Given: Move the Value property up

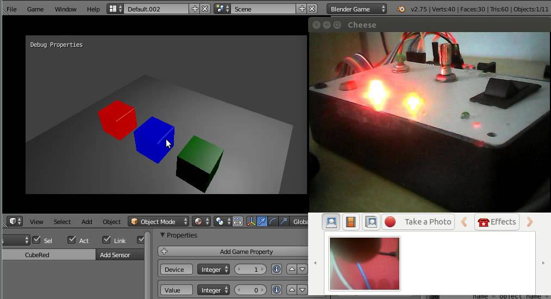Looking at the screenshot, I should point(292,290).
